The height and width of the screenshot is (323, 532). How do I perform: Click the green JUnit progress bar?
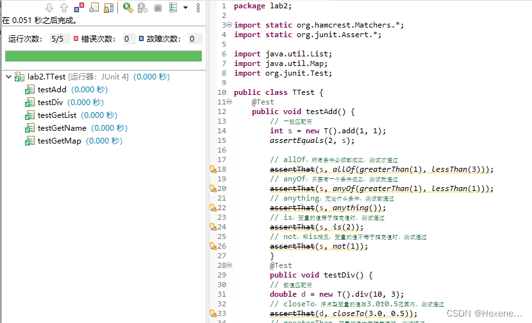click(103, 56)
